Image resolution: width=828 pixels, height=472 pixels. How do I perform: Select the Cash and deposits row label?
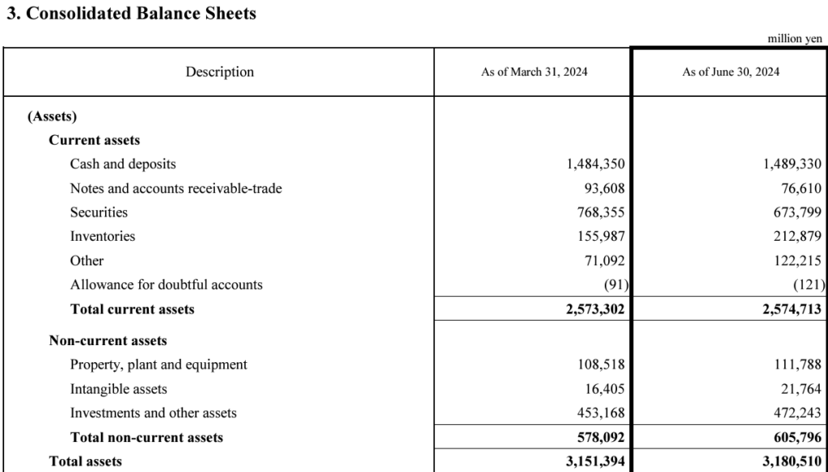(x=123, y=164)
